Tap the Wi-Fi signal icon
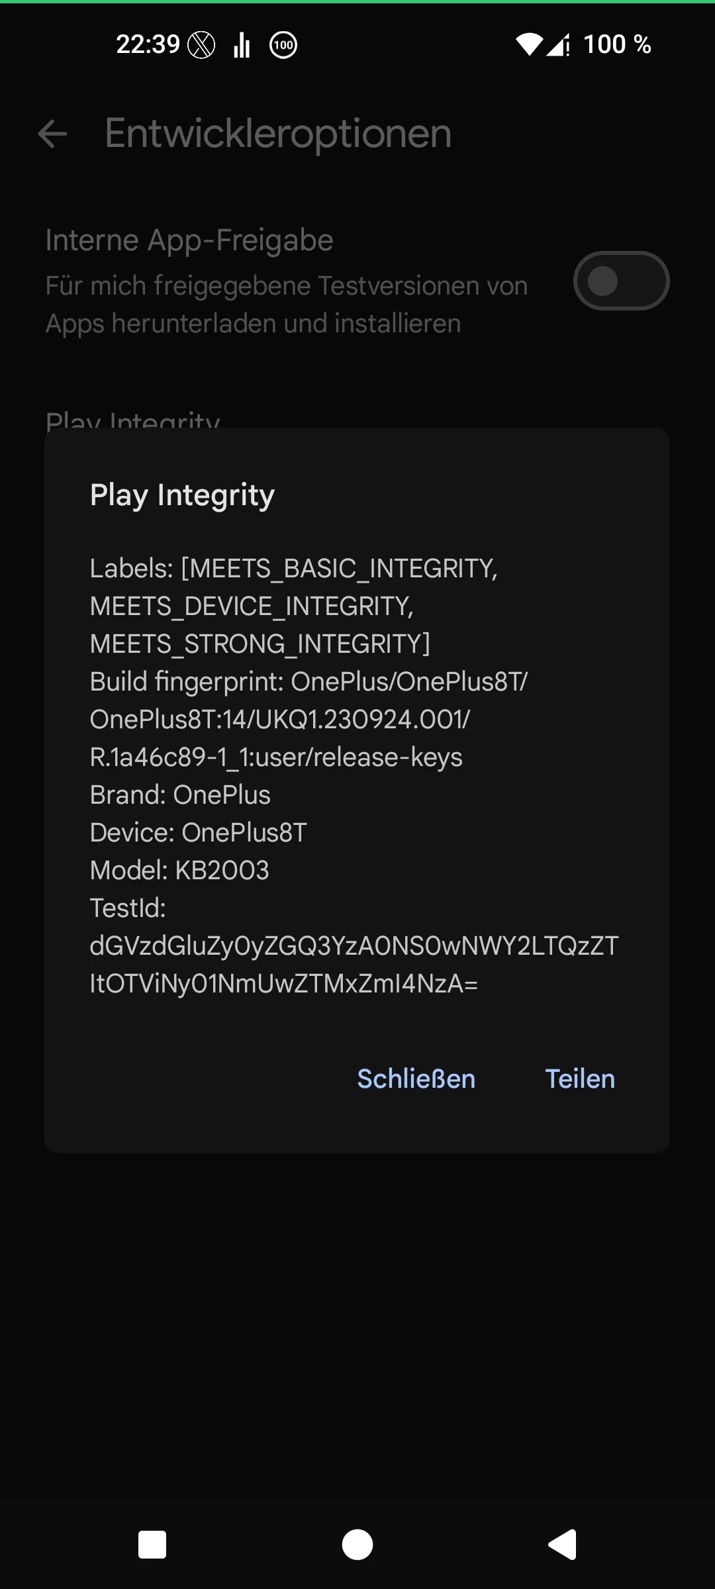 tap(528, 45)
